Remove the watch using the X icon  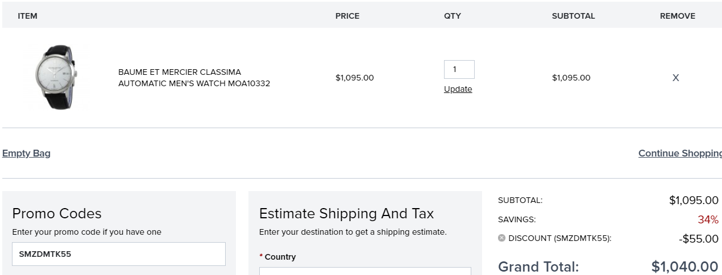(675, 78)
